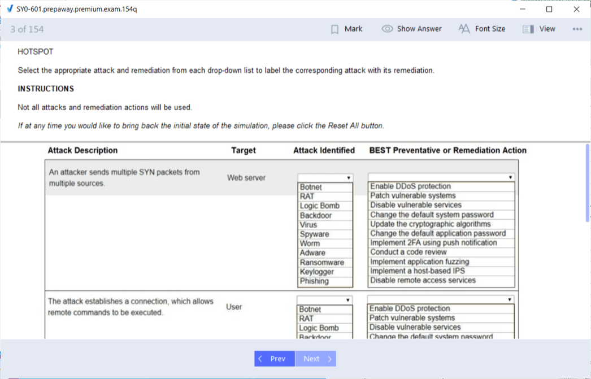
Task: Click the Mark bookmark icon
Action: [x=335, y=29]
